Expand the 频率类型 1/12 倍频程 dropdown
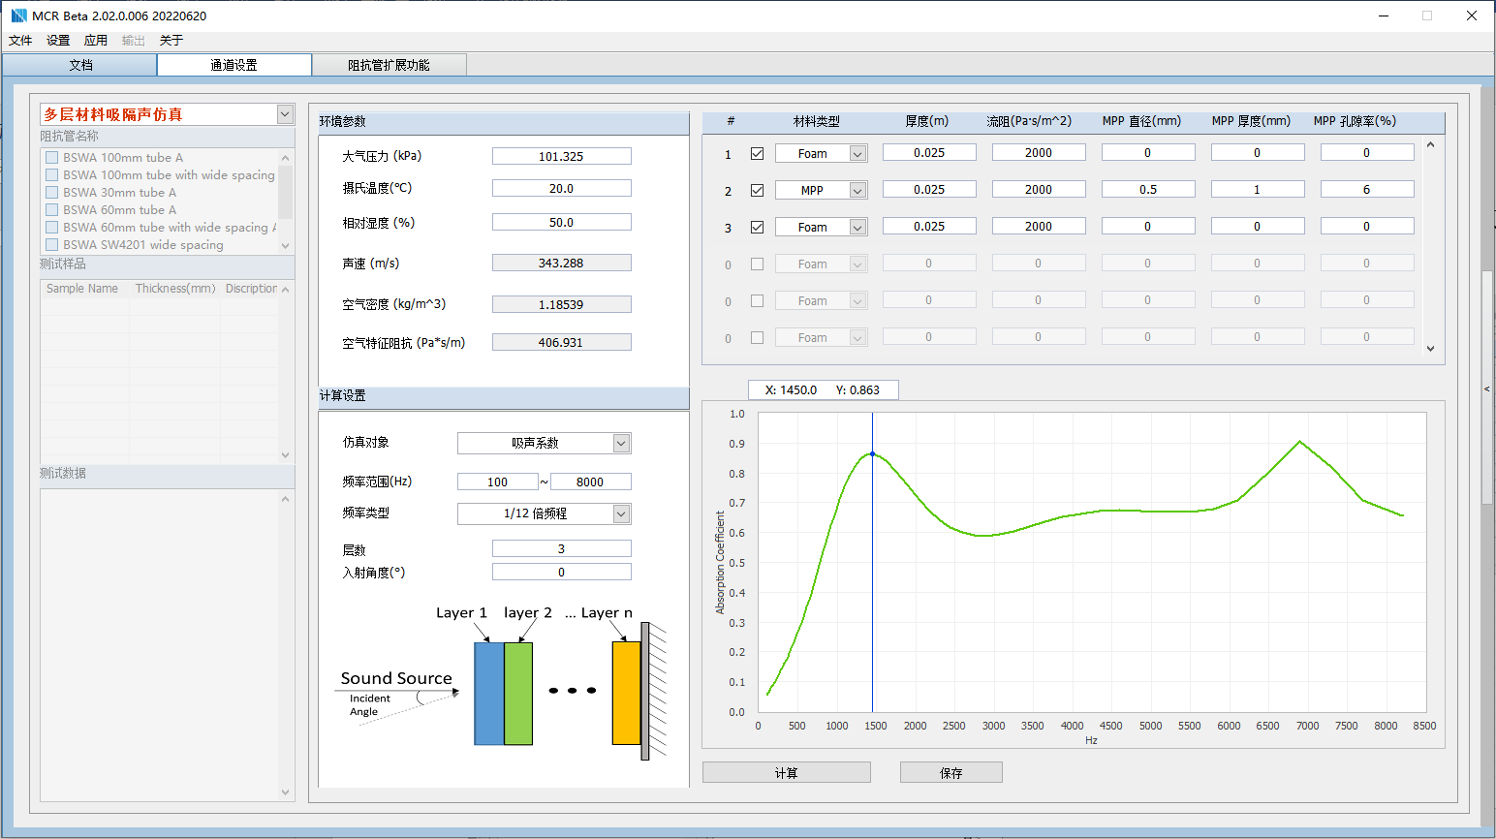Image resolution: width=1496 pixels, height=839 pixels. pyautogui.click(x=621, y=513)
